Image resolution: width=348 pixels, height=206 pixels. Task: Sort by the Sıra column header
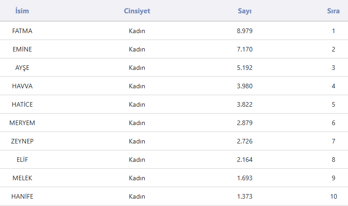[x=333, y=11]
